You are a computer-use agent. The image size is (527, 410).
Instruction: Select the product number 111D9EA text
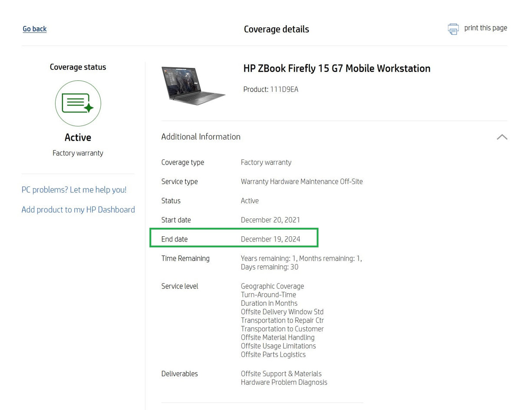point(284,89)
